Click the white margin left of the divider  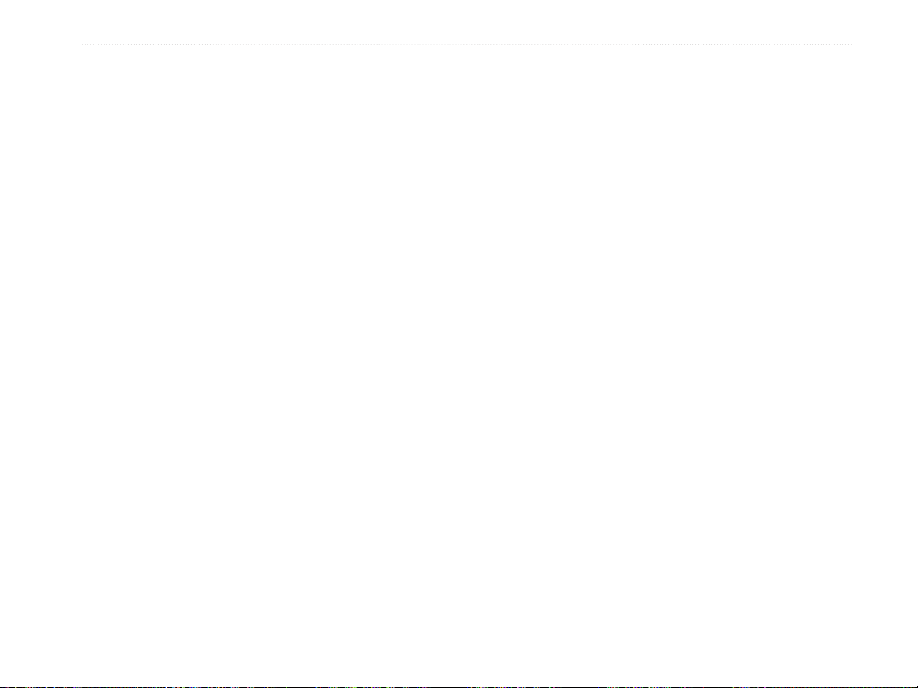click(x=40, y=45)
